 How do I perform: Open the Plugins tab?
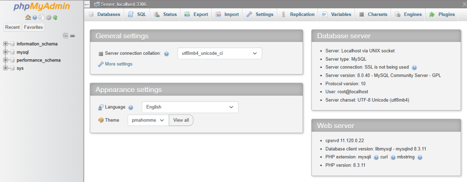point(442,14)
